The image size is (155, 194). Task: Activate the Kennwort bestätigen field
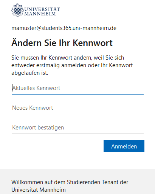pos(78,128)
